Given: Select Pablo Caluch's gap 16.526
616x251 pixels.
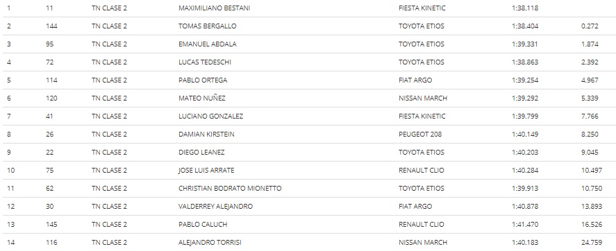Looking at the screenshot, I should tap(591, 225).
